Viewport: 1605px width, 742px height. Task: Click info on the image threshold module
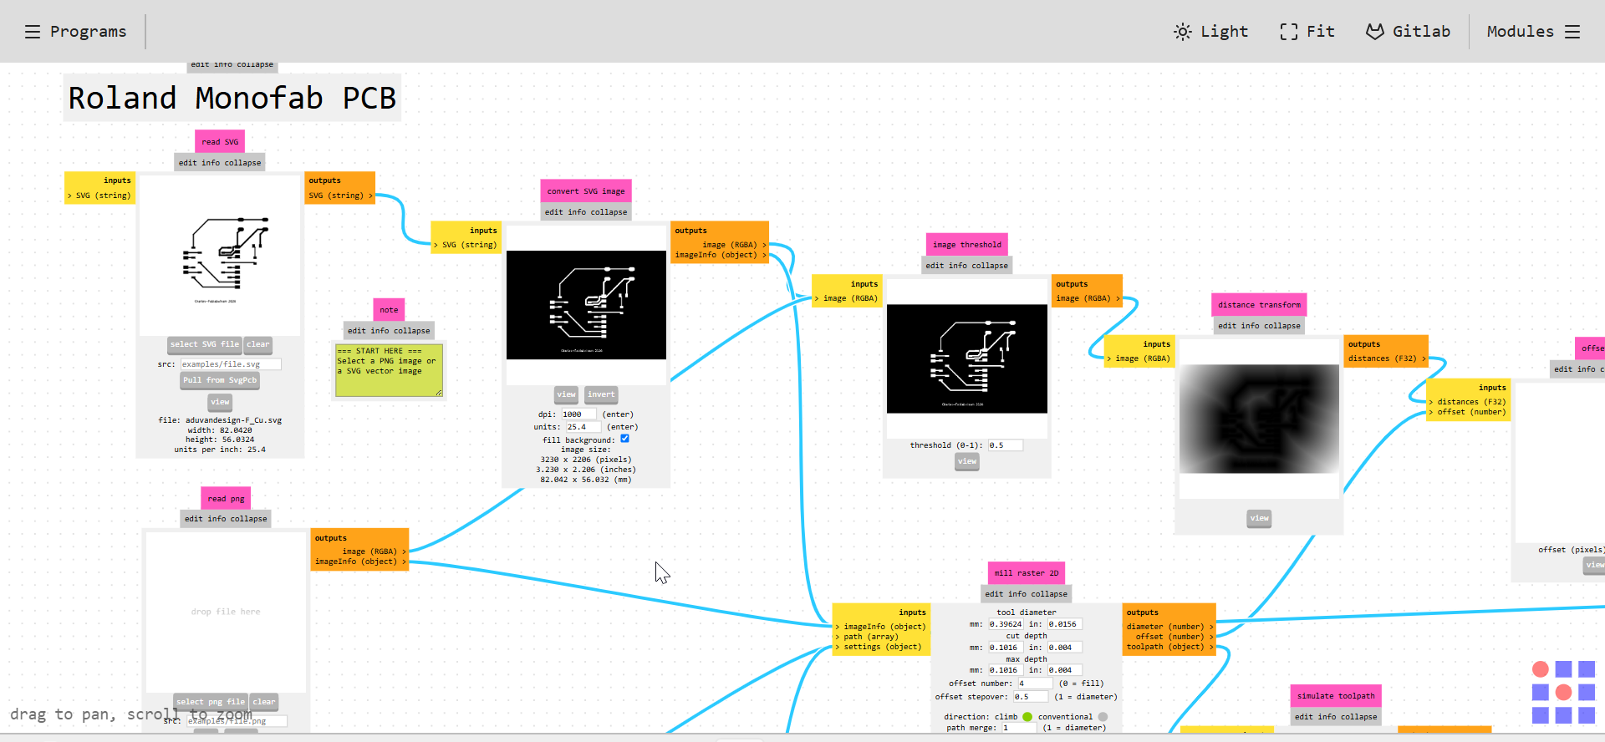coord(957,266)
